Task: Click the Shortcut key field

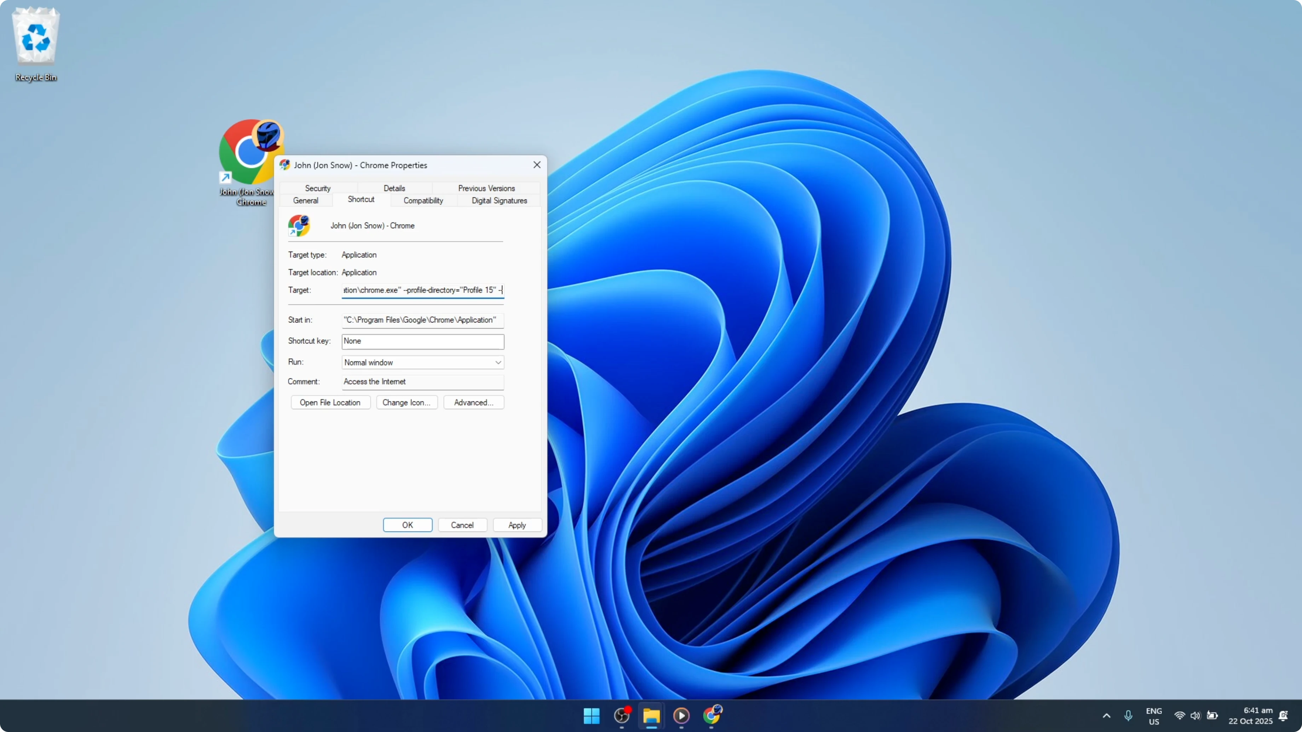Action: (422, 341)
